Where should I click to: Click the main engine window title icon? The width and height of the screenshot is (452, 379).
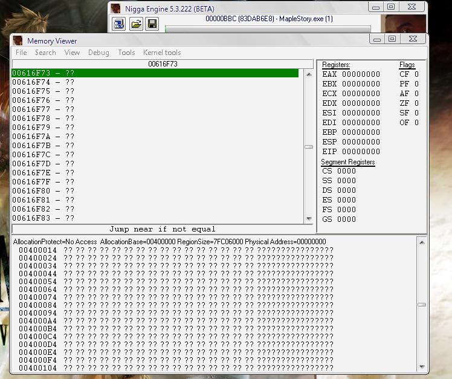coord(115,8)
